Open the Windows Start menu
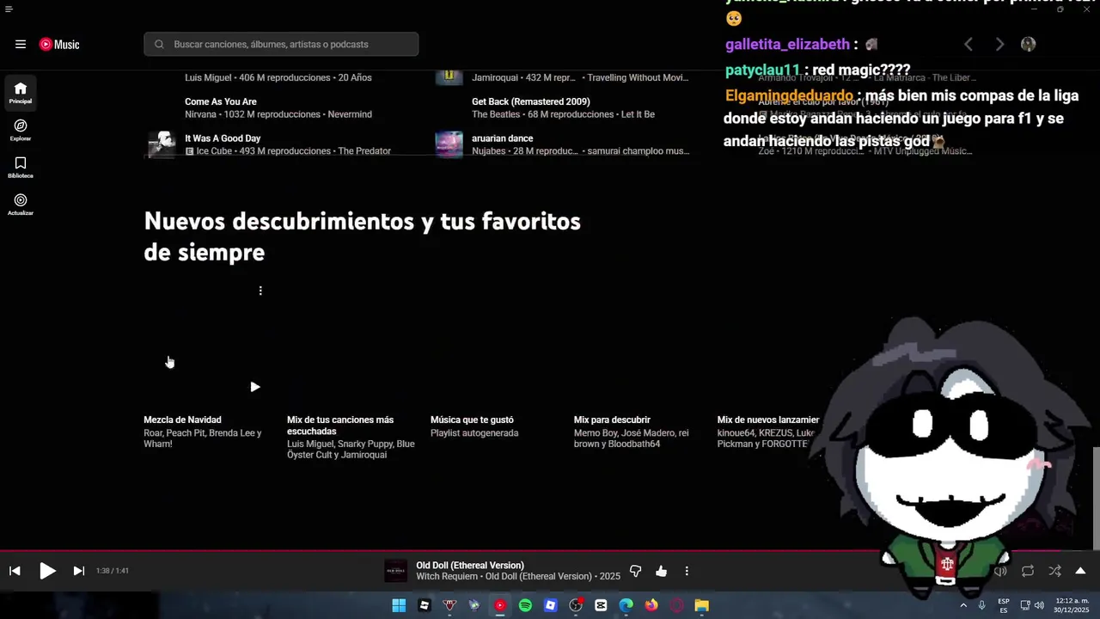This screenshot has height=619, width=1100. tap(399, 605)
